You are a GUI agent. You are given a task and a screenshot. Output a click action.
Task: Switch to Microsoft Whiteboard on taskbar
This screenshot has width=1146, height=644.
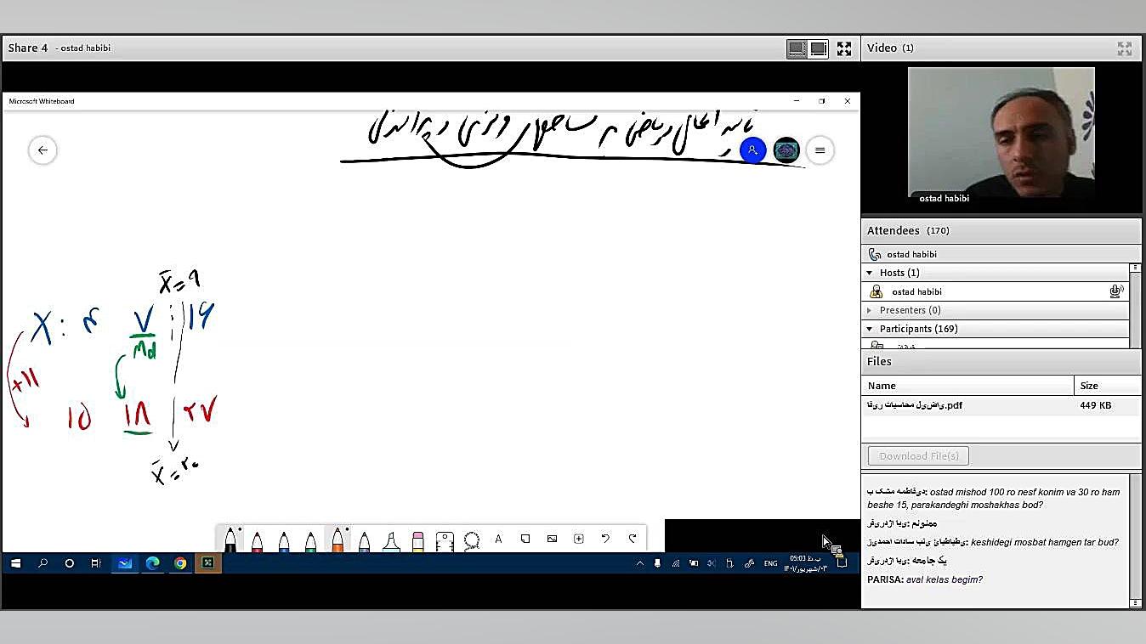pos(125,562)
